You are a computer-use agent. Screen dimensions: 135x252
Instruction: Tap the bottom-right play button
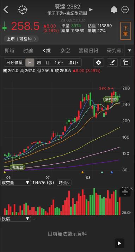point(119,243)
